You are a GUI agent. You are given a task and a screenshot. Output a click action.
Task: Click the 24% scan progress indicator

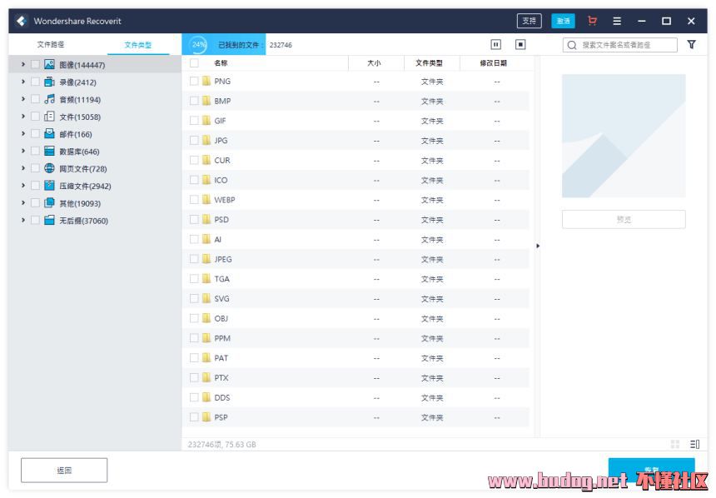(199, 44)
